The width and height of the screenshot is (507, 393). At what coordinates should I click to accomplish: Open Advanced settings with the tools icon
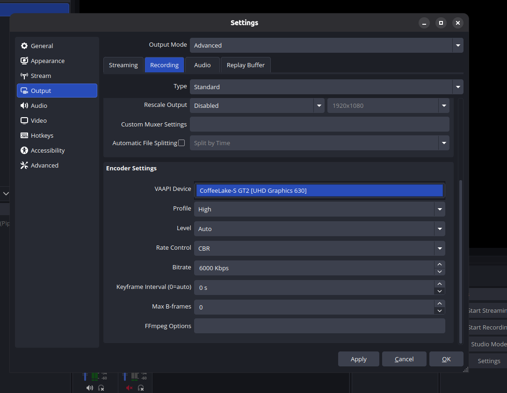pyautogui.click(x=57, y=165)
